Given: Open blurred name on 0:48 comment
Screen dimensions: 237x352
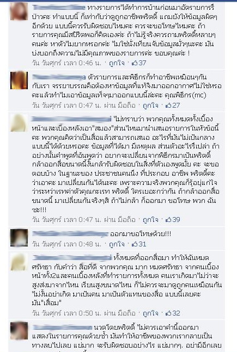Looking at the screenshot, I should tap(70, 234).
